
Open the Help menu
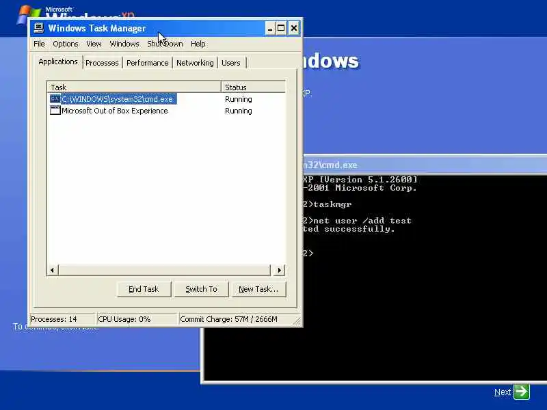[x=198, y=44]
